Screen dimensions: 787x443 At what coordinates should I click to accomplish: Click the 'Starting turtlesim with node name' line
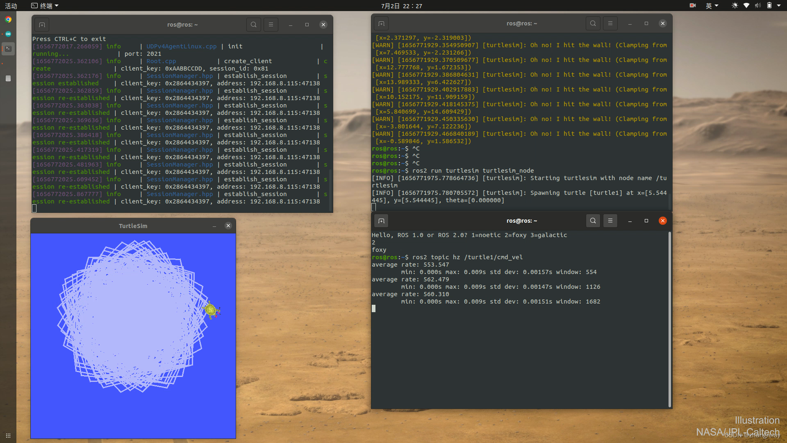pyautogui.click(x=519, y=182)
